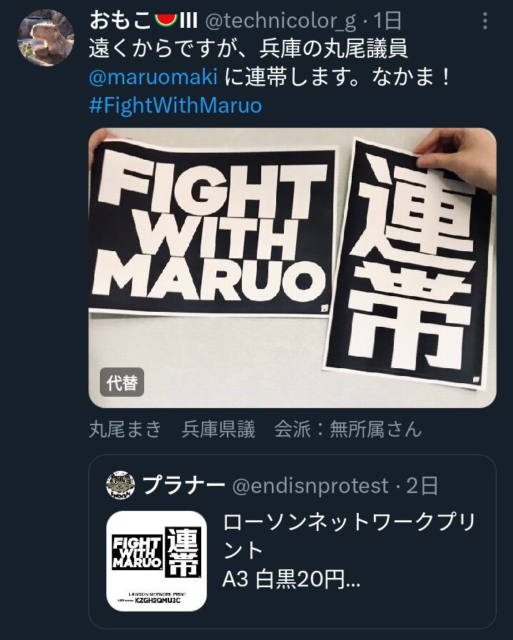
Task: Click the watermelon emoji in display name
Action: coord(166,19)
